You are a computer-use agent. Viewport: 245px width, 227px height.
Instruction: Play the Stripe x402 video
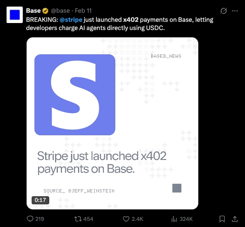pos(112,123)
